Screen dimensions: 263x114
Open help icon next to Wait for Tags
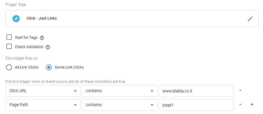point(42,38)
